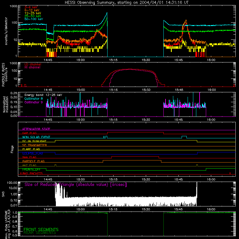239x239 pixels.
Task: Click the LO channel legend label
Action: tap(33, 64)
